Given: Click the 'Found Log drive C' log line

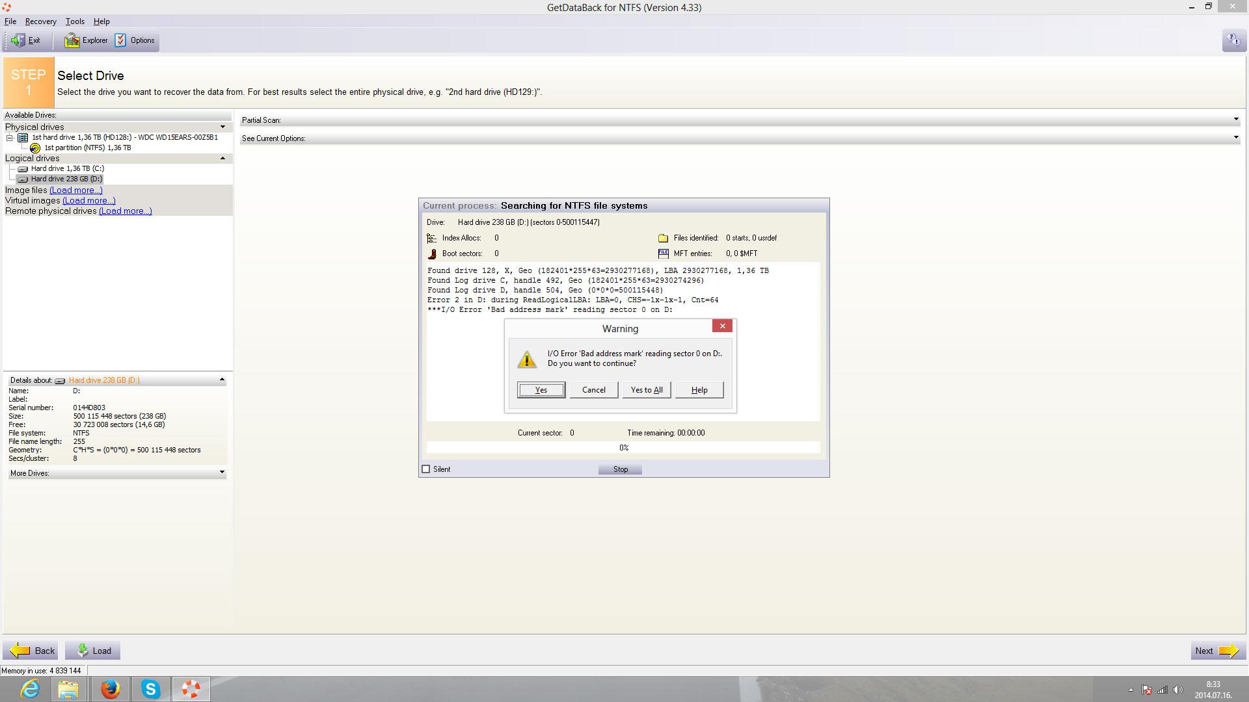Looking at the screenshot, I should click(x=565, y=281).
